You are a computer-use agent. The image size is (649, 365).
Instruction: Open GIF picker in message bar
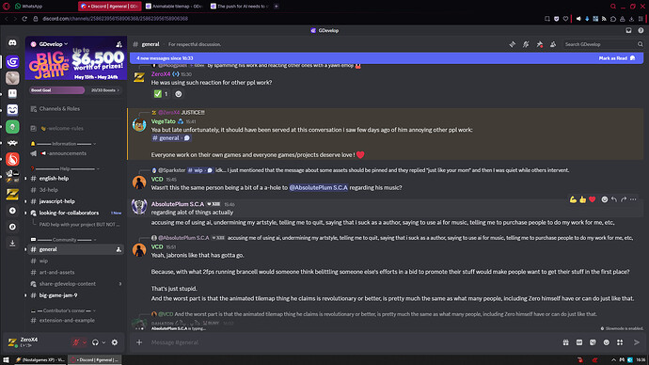579,342
